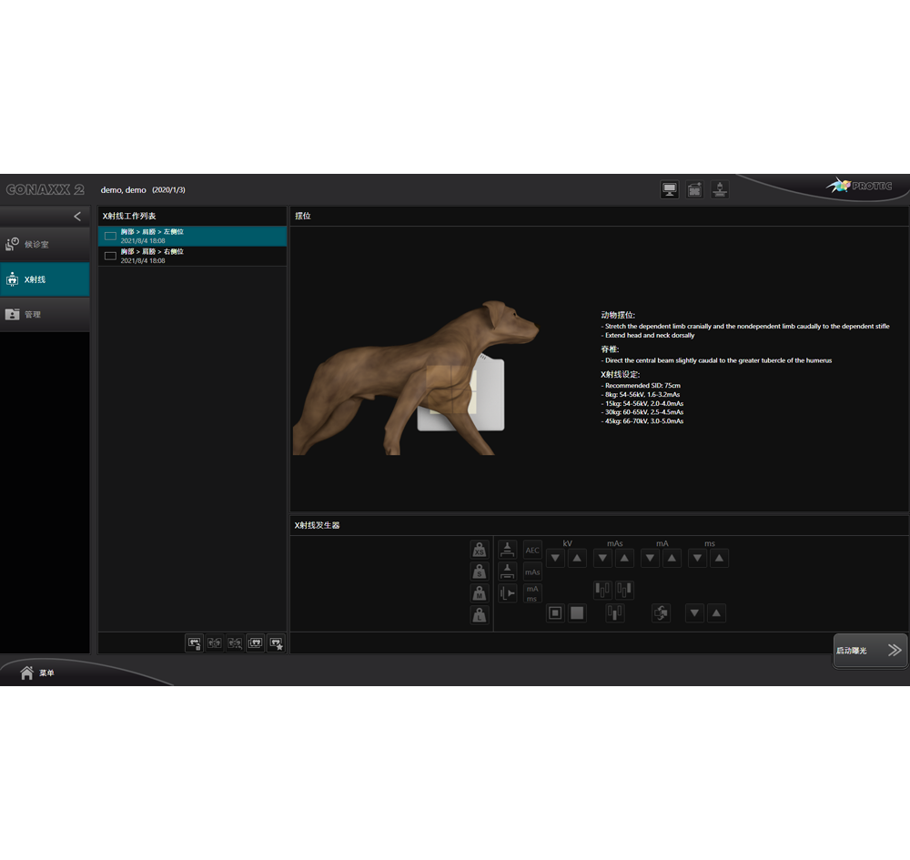The height and width of the screenshot is (860, 910).
Task: Select the L patient weight icon
Action: click(x=479, y=615)
